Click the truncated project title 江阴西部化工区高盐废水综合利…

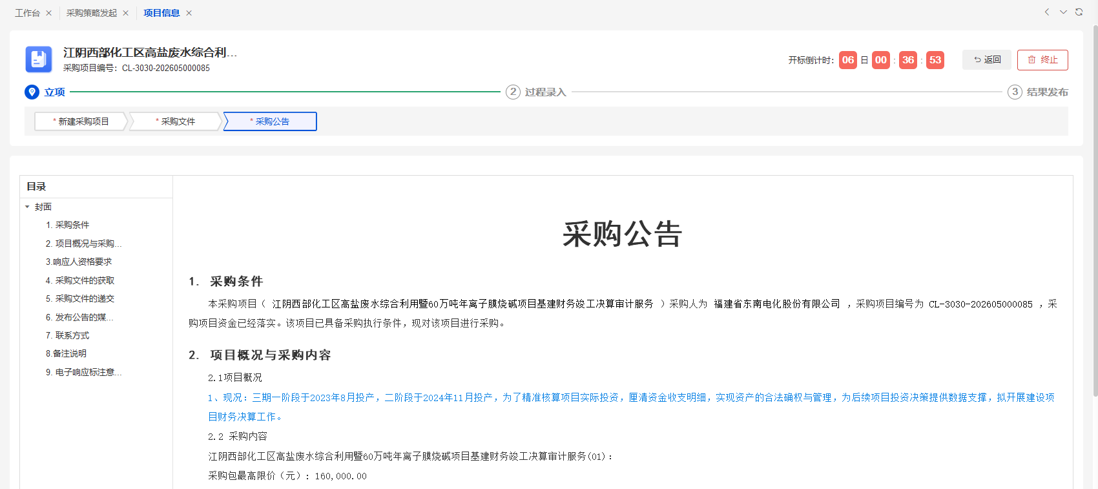150,52
